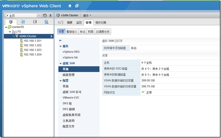
Task: Open vSAN-Cluster chevron arrow in tree
Action: click(x=51, y=36)
